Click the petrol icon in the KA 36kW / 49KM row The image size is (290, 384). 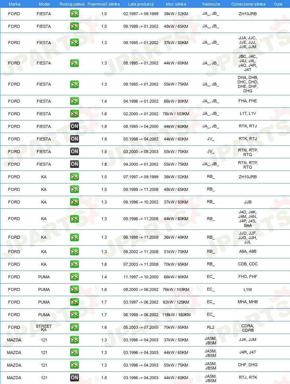pyautogui.click(x=75, y=237)
